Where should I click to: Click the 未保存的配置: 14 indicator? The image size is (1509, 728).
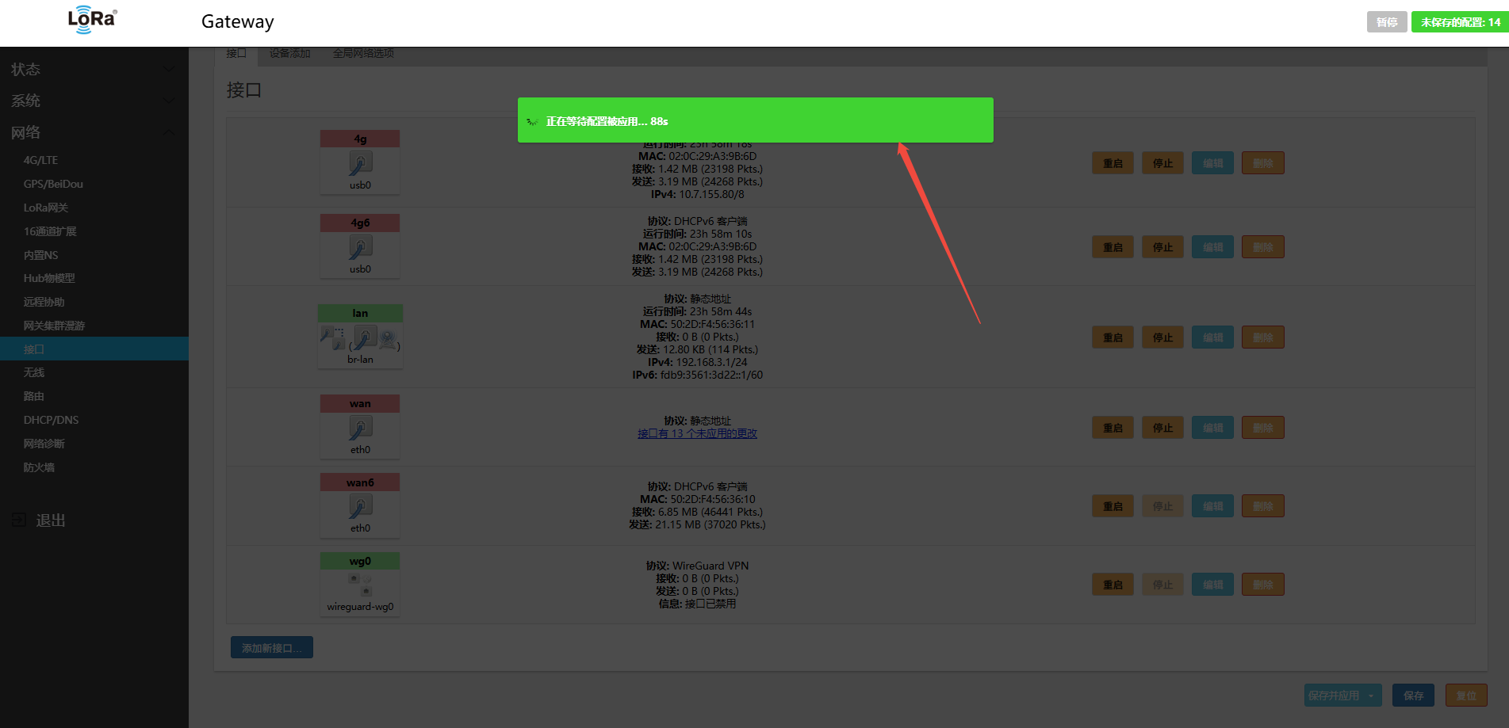1460,22
